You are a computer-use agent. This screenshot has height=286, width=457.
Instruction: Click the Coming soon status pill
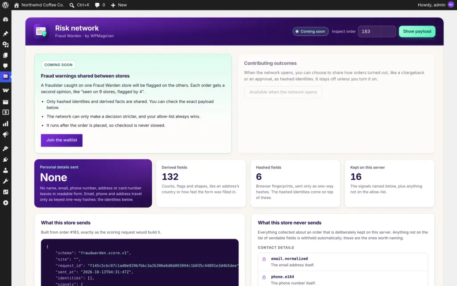coord(311,32)
